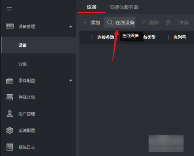Click the plus icon beside 添加
The height and width of the screenshot is (156, 194).
(85, 22)
